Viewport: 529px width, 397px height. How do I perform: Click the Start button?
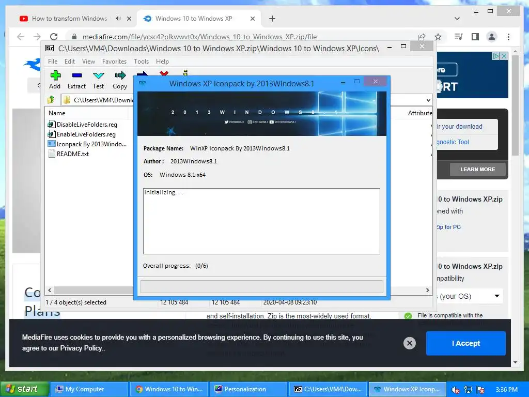point(24,389)
